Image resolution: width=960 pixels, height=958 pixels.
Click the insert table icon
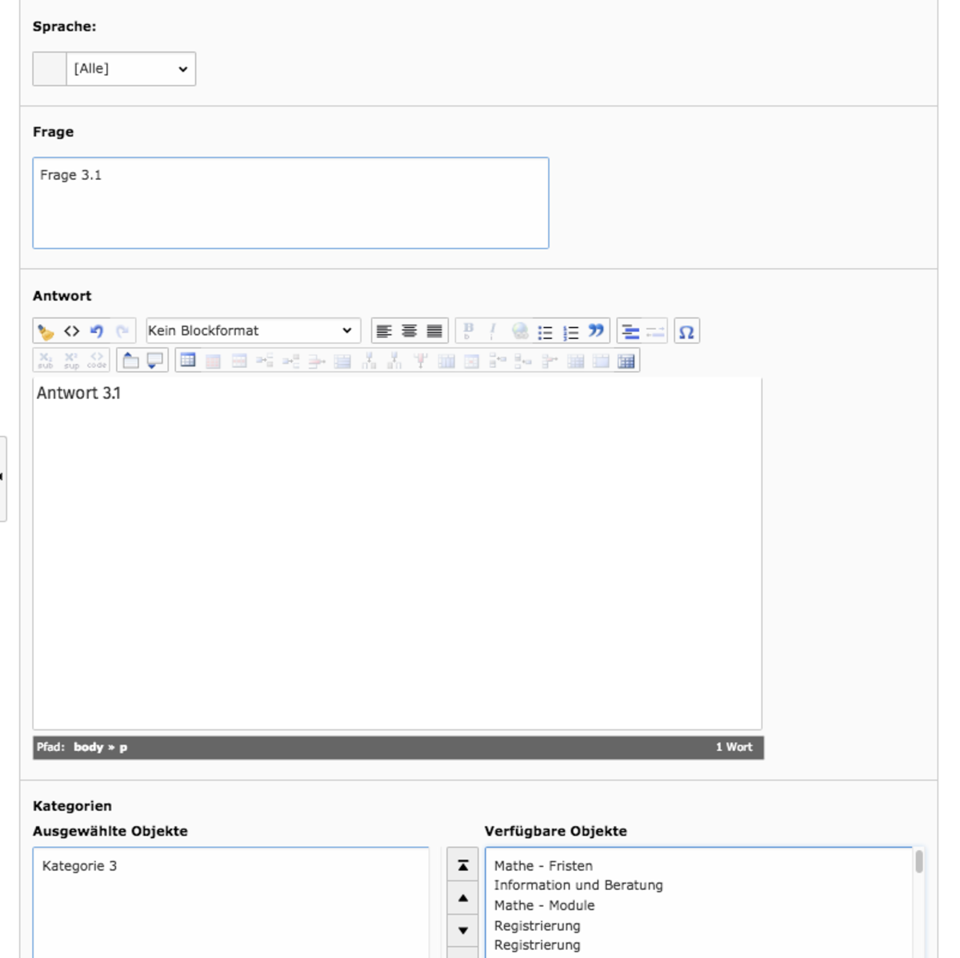188,361
